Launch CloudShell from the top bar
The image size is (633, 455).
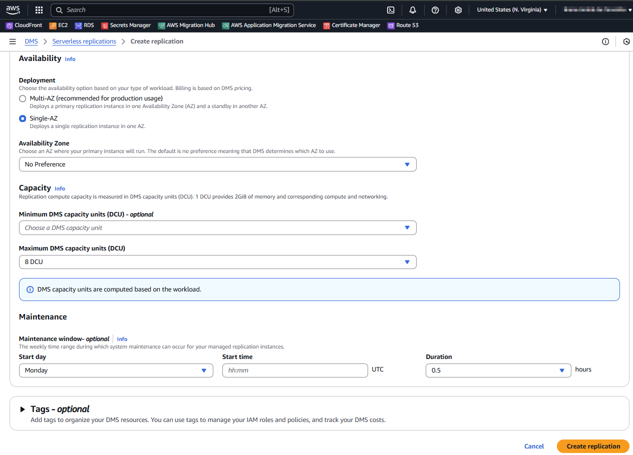(x=391, y=10)
